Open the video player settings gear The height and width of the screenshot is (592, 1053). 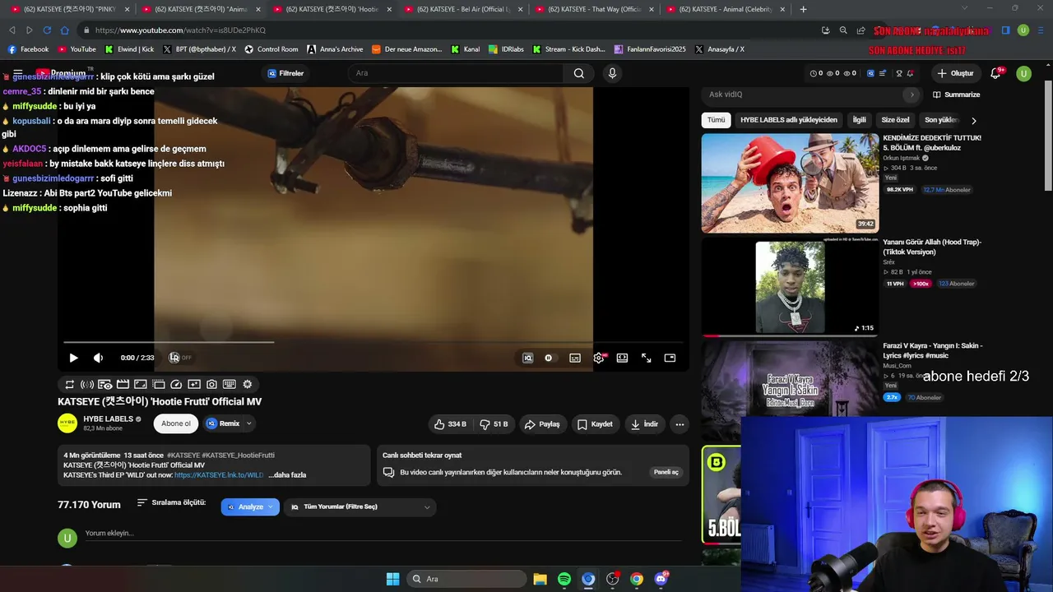[599, 358]
